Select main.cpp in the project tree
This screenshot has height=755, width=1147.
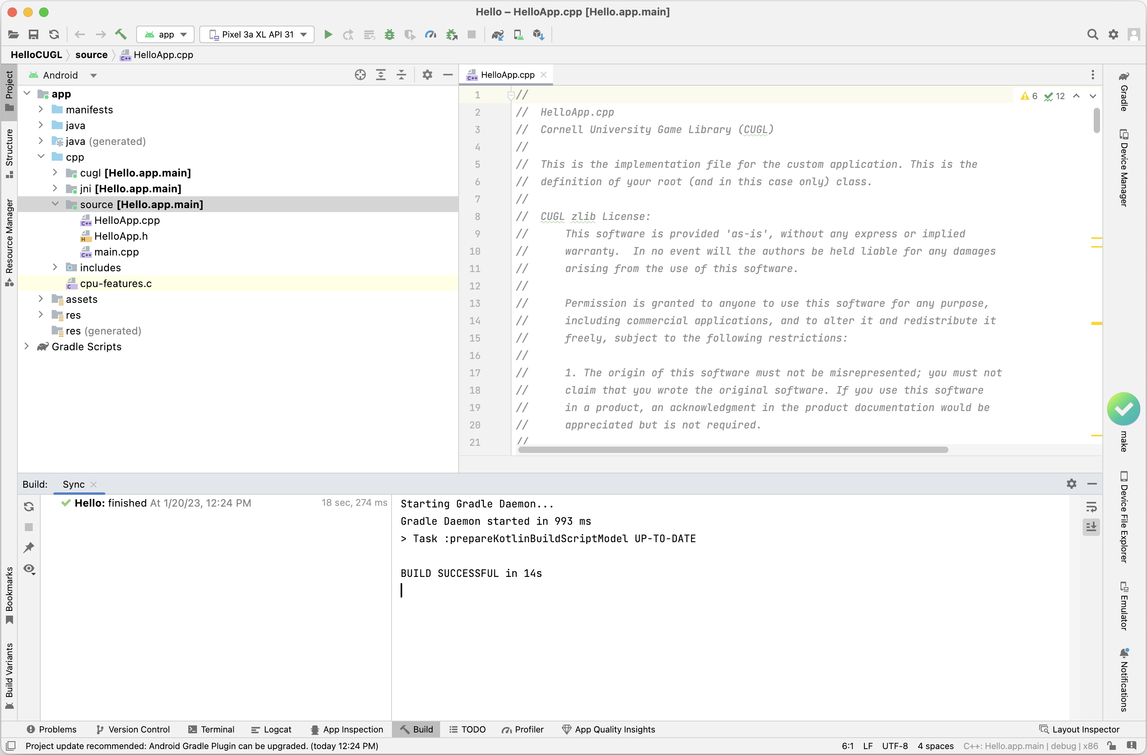(116, 252)
